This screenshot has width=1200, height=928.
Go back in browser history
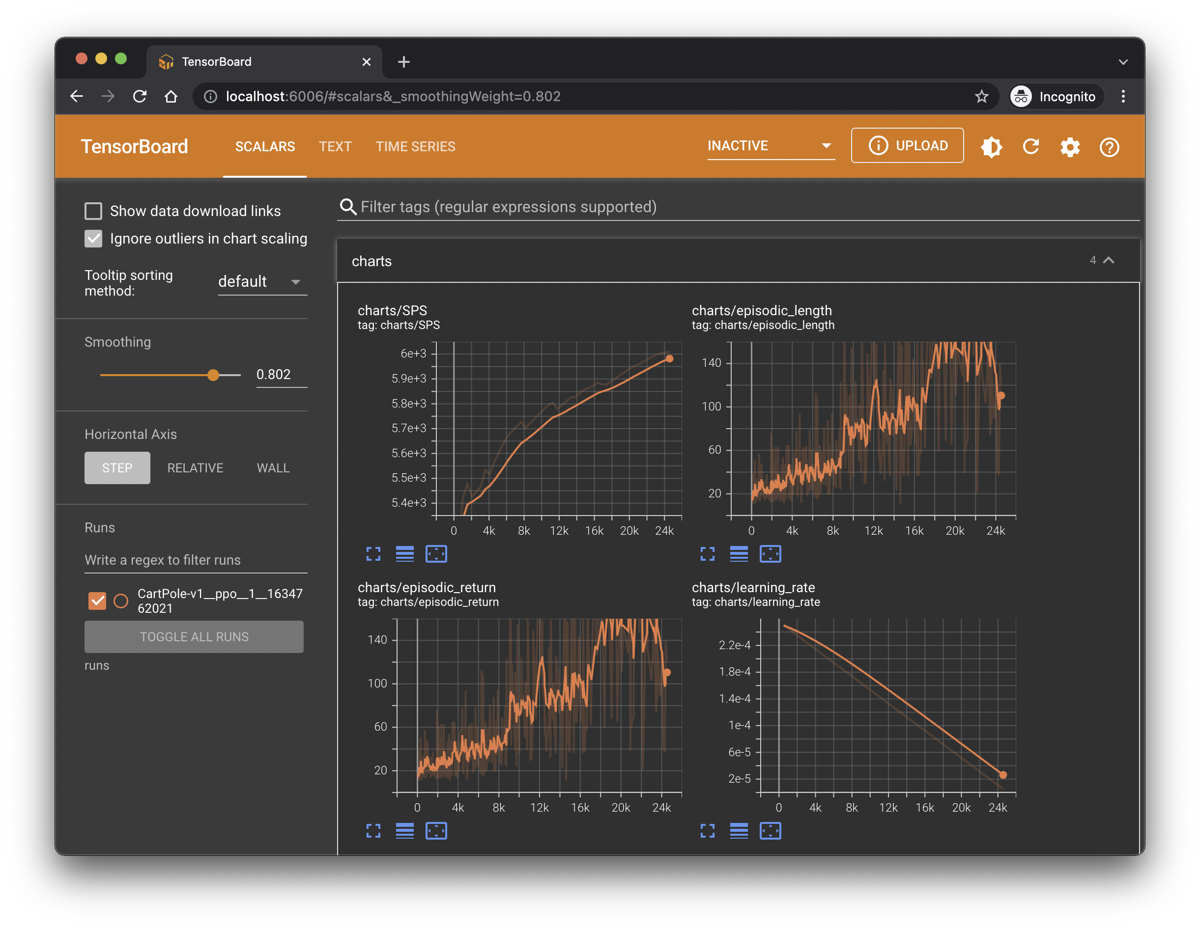[77, 97]
